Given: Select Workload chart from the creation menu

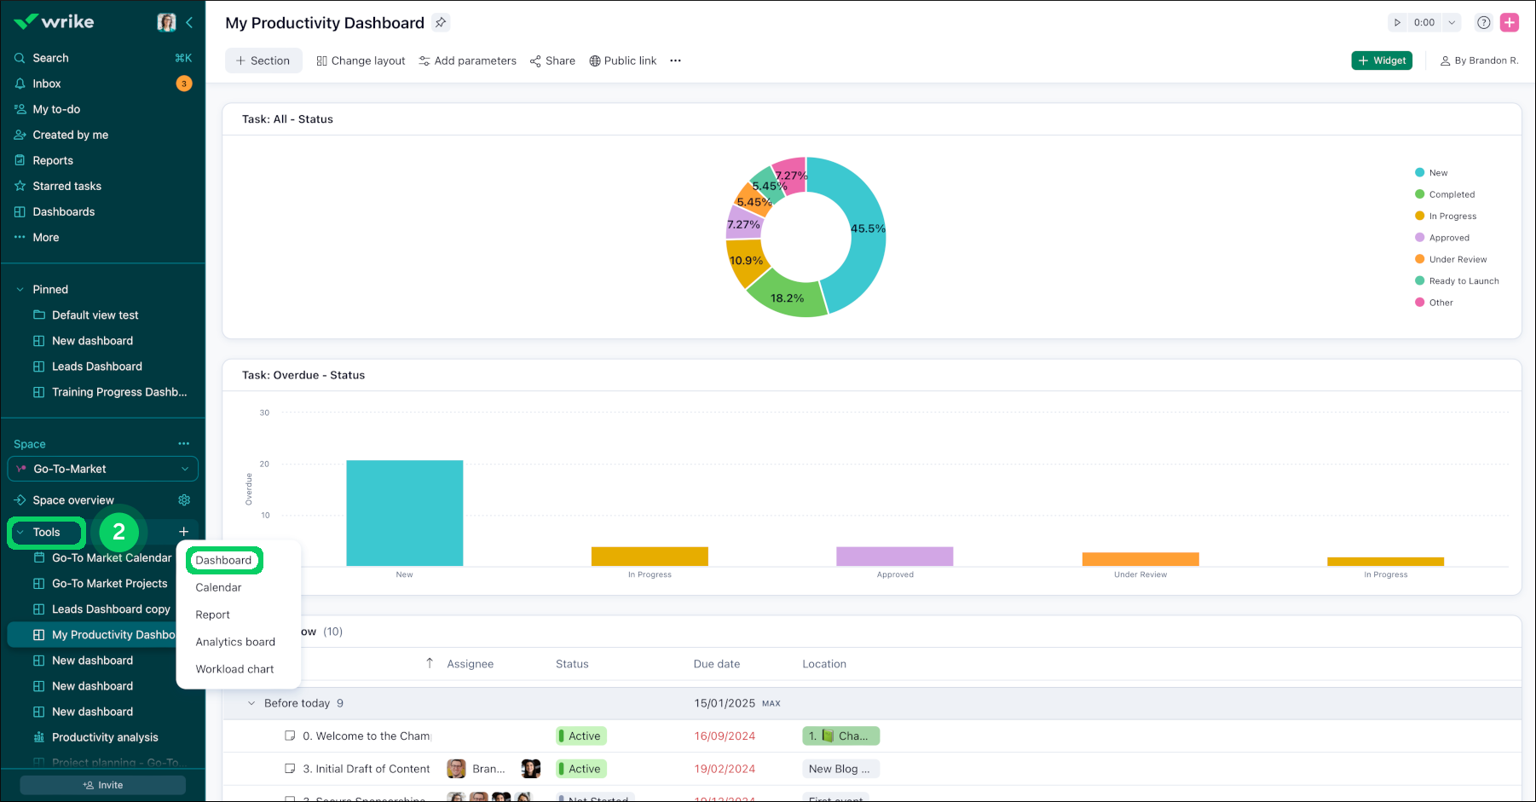Looking at the screenshot, I should [x=235, y=669].
